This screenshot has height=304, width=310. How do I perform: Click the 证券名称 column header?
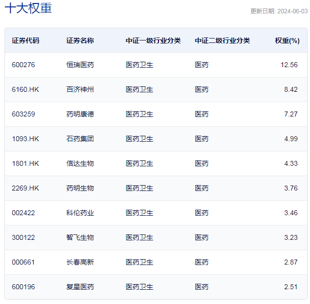tap(80, 40)
